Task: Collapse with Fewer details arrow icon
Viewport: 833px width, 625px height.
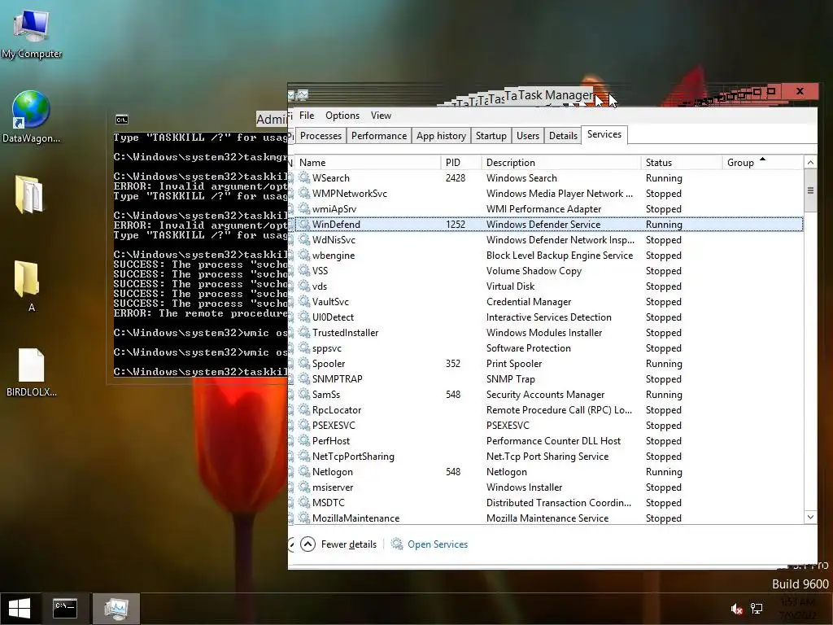Action: click(x=307, y=544)
